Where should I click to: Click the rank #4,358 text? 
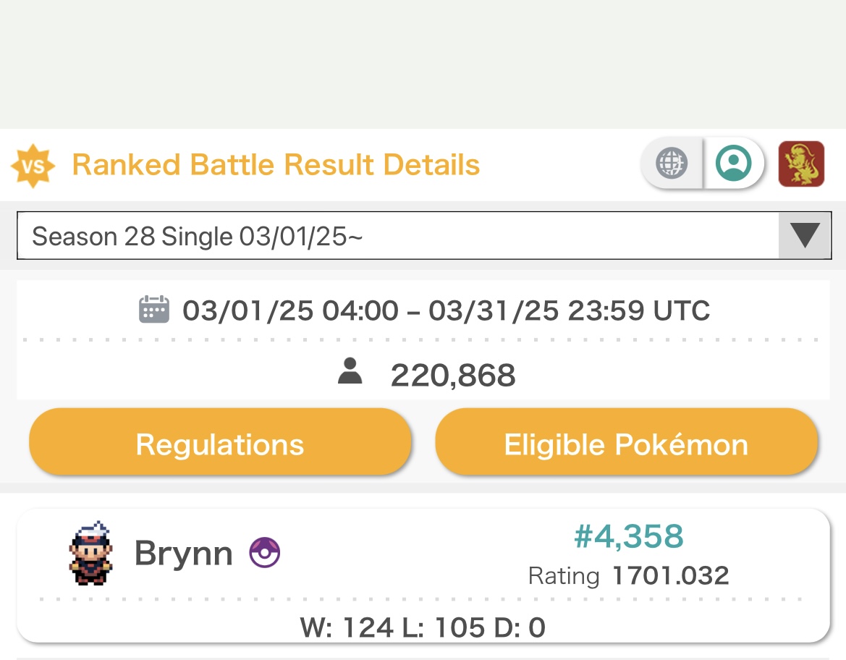click(x=629, y=536)
